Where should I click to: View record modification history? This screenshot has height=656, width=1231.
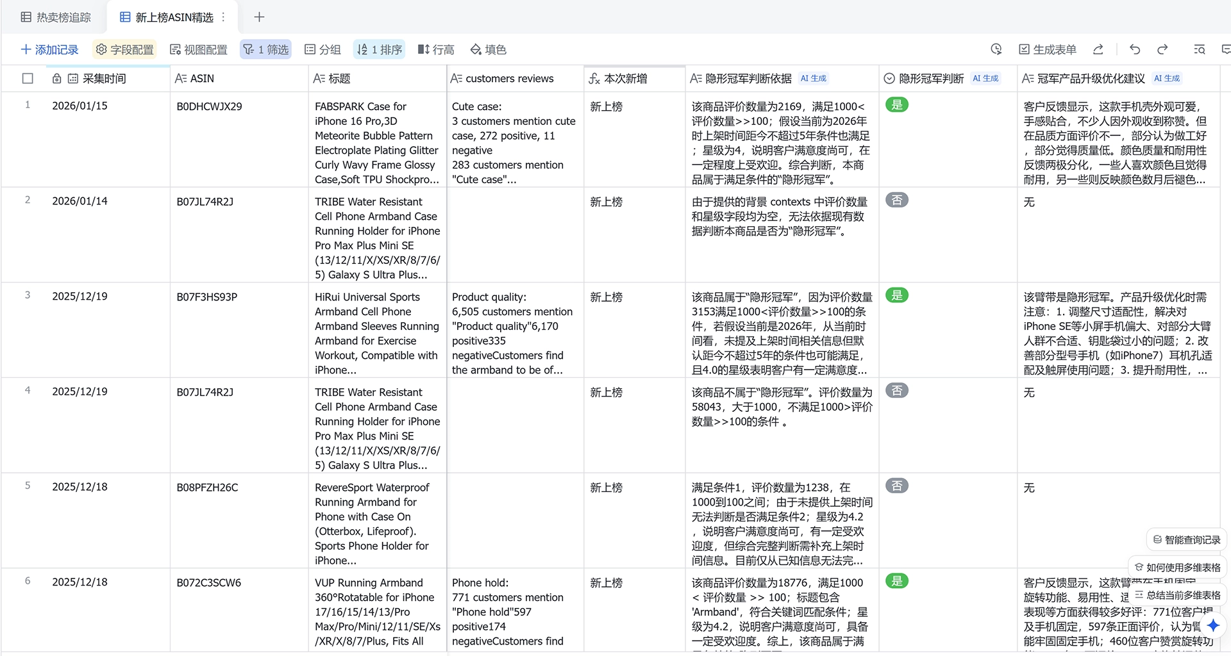[x=996, y=49]
